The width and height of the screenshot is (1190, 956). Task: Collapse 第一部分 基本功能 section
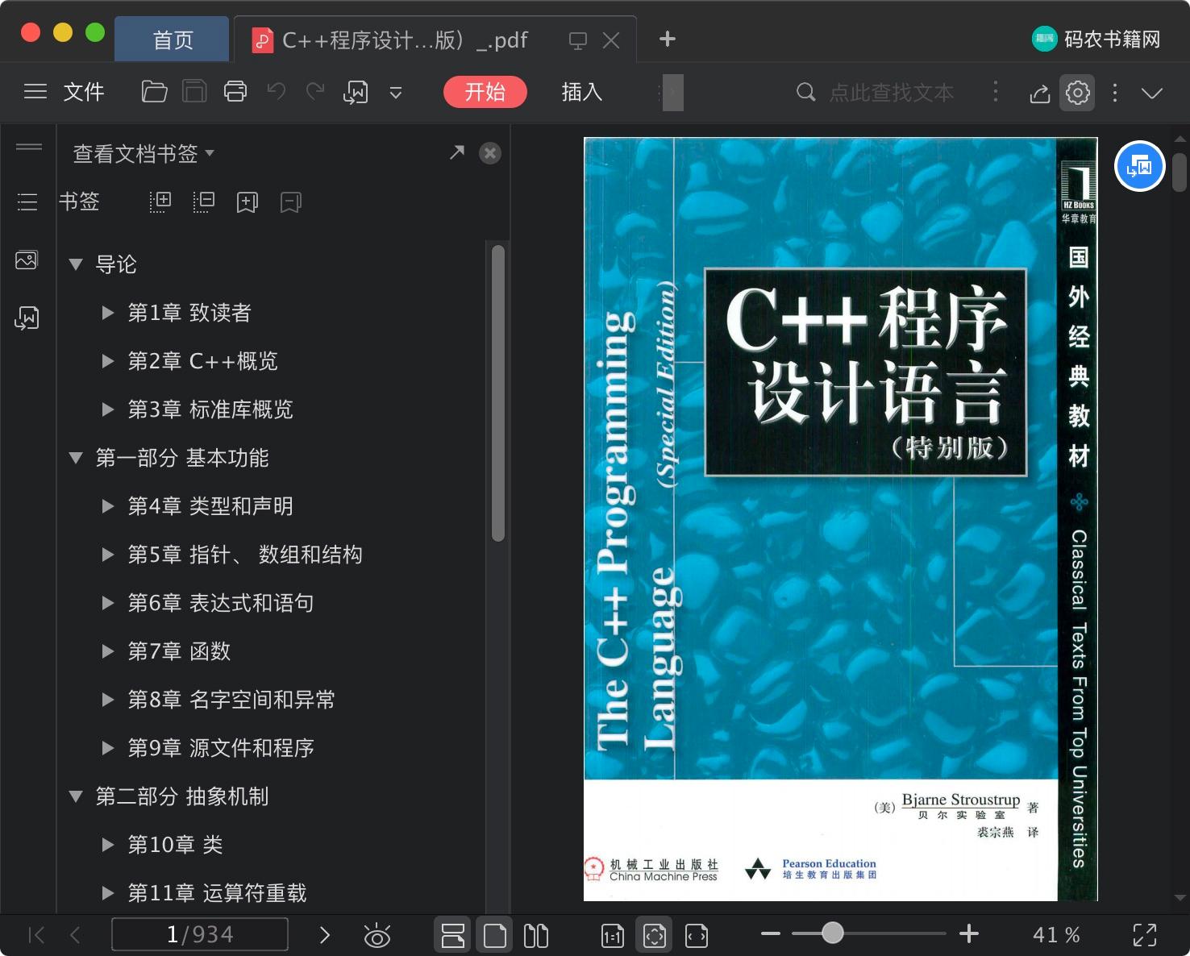click(x=76, y=457)
